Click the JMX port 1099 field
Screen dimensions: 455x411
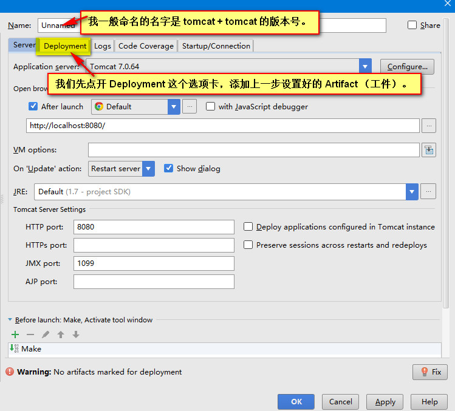click(154, 263)
